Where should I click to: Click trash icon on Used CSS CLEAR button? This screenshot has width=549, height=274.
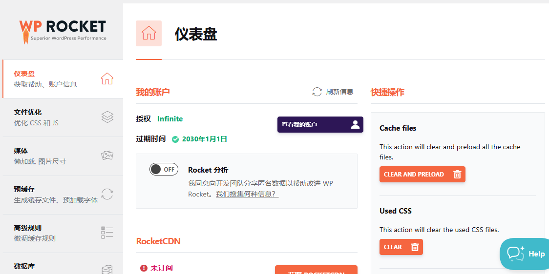tap(415, 247)
